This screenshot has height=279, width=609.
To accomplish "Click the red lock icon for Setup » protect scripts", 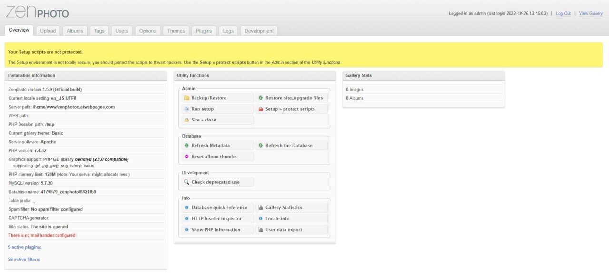I will pos(261,109).
